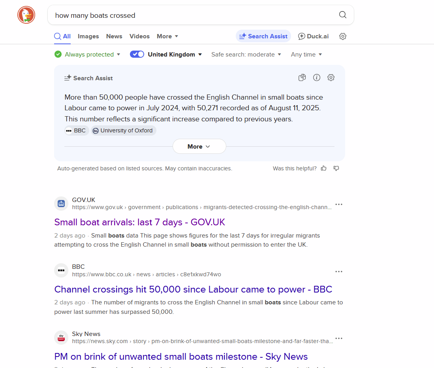Open Search Assist info icon
The width and height of the screenshot is (434, 368).
pyautogui.click(x=316, y=77)
